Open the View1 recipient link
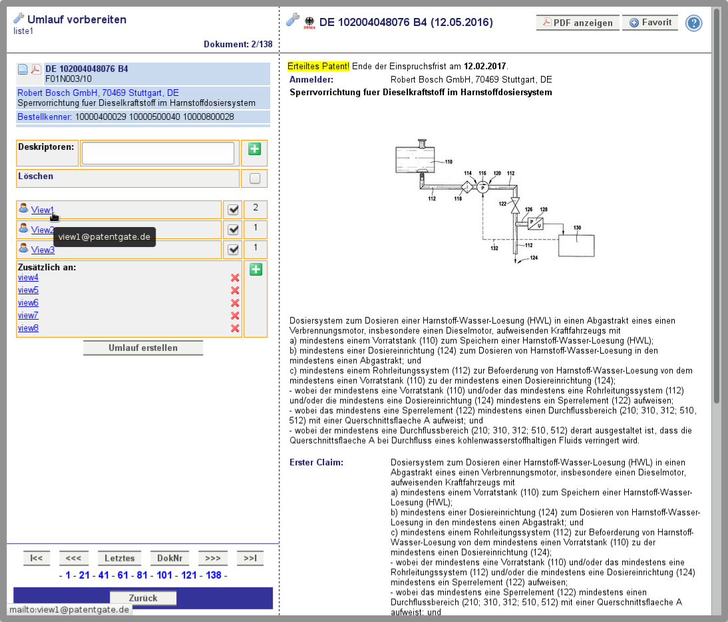Viewport: 728px width, 622px height. [42, 210]
